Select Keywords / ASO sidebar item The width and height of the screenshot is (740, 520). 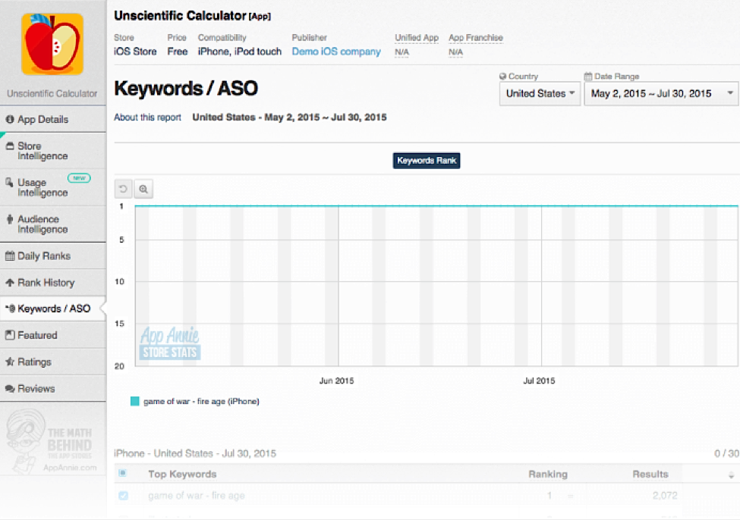53,309
